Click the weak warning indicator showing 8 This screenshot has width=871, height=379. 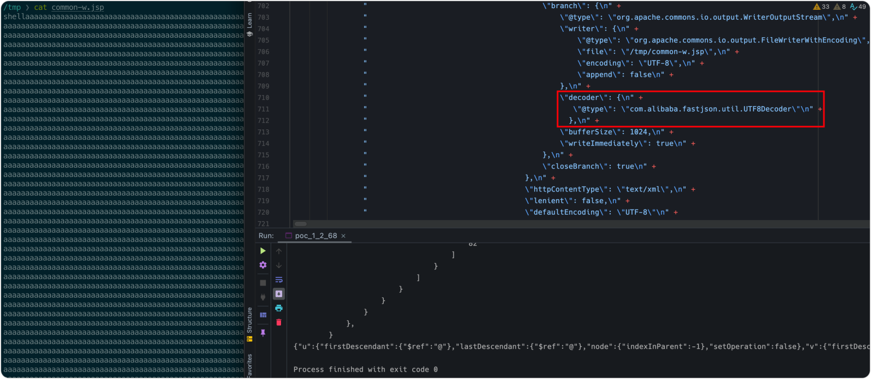(840, 7)
